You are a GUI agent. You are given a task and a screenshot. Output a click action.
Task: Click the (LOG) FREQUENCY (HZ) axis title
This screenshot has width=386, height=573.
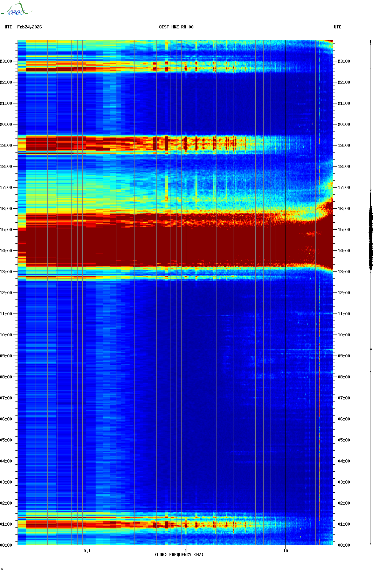pyautogui.click(x=179, y=555)
